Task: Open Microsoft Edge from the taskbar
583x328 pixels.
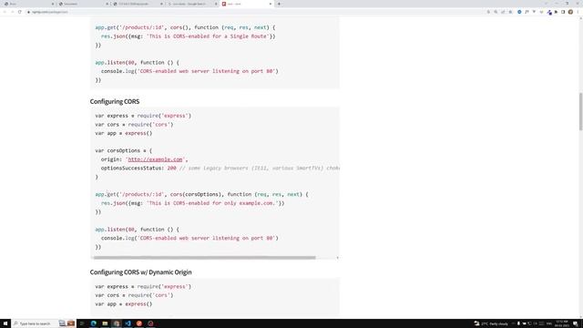Action: pyautogui.click(x=93, y=323)
